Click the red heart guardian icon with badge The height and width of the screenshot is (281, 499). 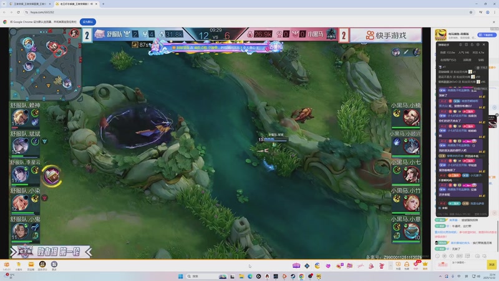point(416,264)
